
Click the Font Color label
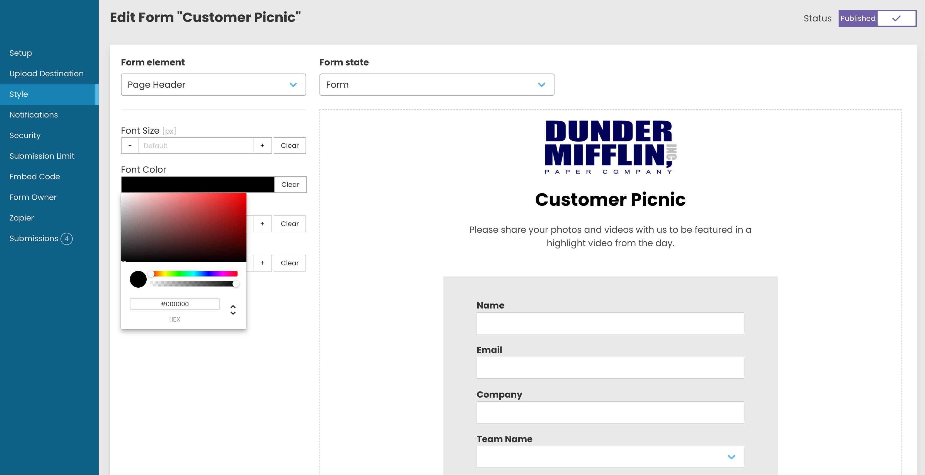[144, 169]
